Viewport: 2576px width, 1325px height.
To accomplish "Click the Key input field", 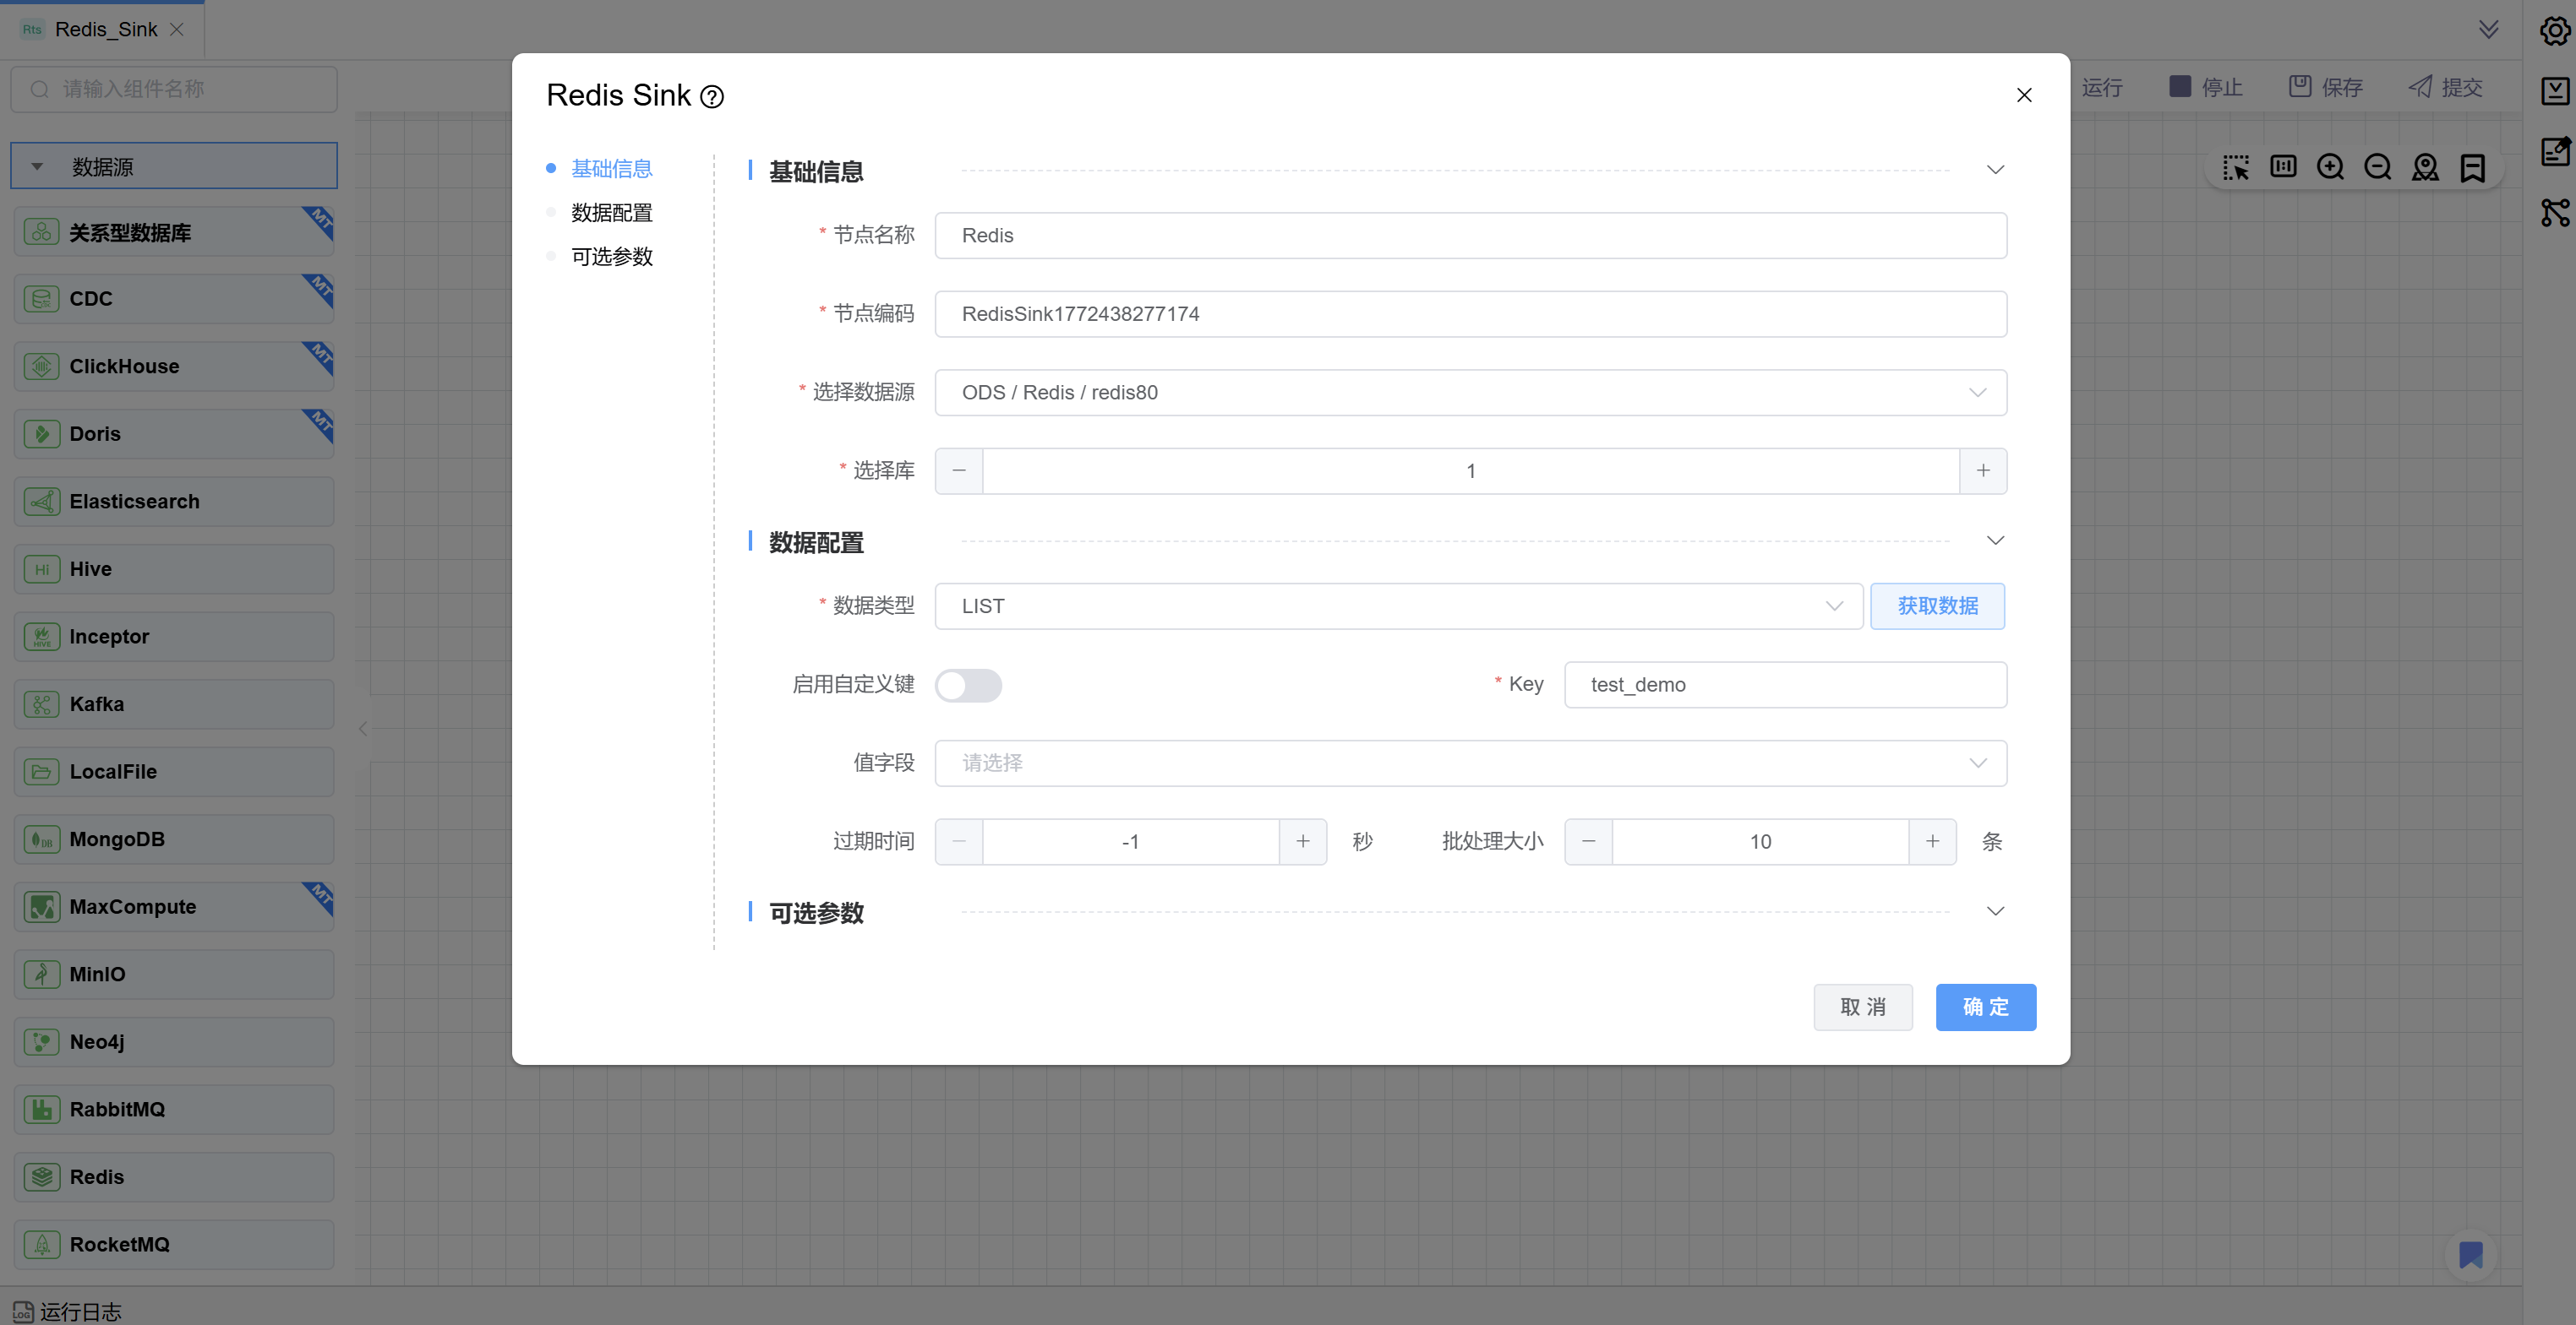I will (x=1784, y=685).
